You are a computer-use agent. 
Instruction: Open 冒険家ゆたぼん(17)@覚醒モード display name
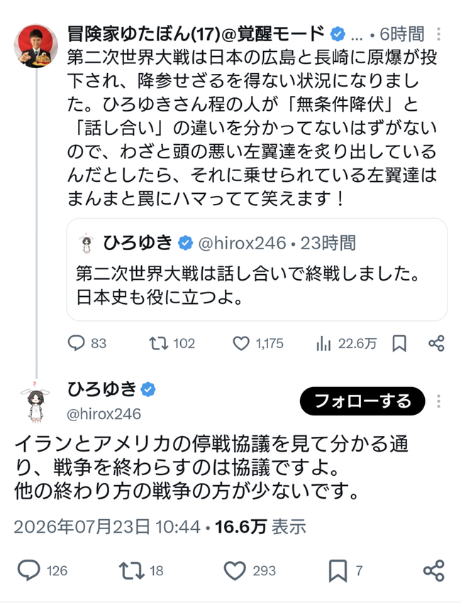pos(196,34)
